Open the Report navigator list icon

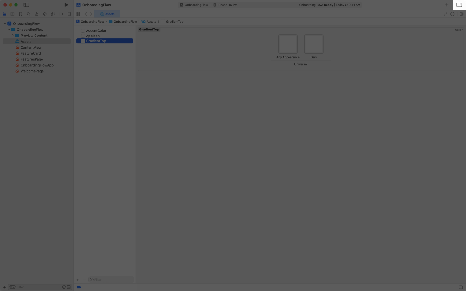(x=69, y=14)
